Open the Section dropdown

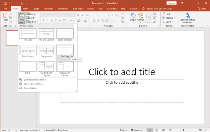coord(32,22)
